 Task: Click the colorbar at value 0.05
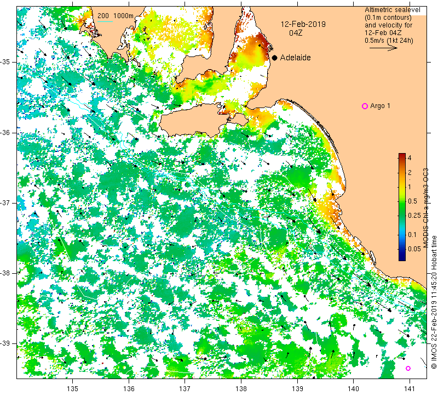click(402, 249)
